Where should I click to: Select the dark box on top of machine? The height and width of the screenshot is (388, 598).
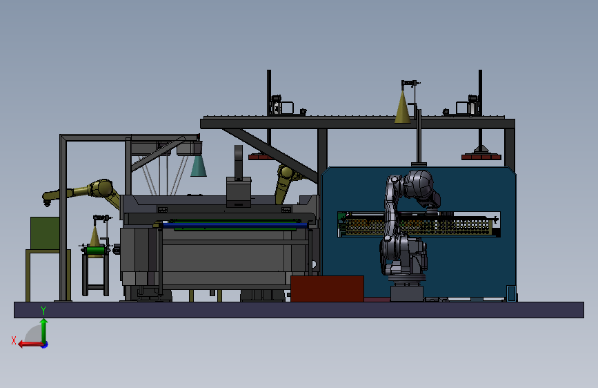pos(239,192)
